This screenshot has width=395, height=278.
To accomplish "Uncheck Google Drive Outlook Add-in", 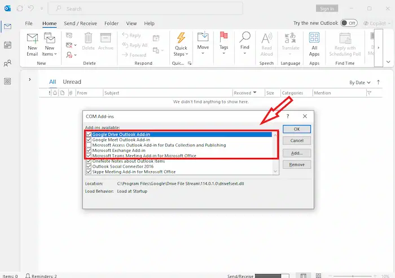I will tap(89, 134).
